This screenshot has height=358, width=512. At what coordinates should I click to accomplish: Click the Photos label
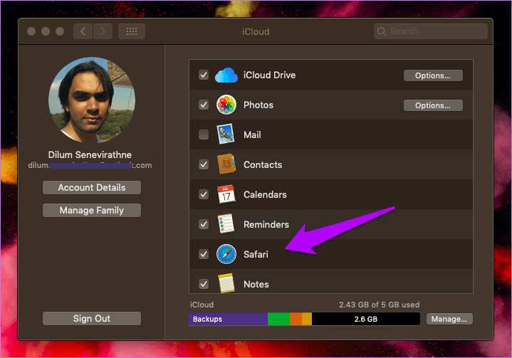(258, 105)
